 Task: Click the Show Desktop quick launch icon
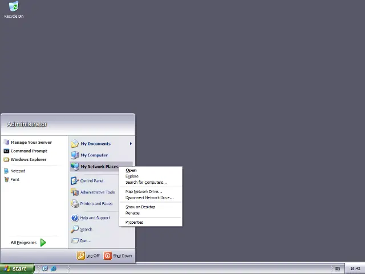[45, 268]
